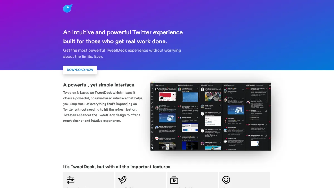Click the video download feature icon
334x188 pixels.
[174, 180]
